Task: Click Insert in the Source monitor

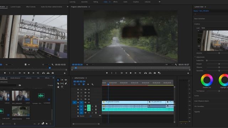Action: 43,73
